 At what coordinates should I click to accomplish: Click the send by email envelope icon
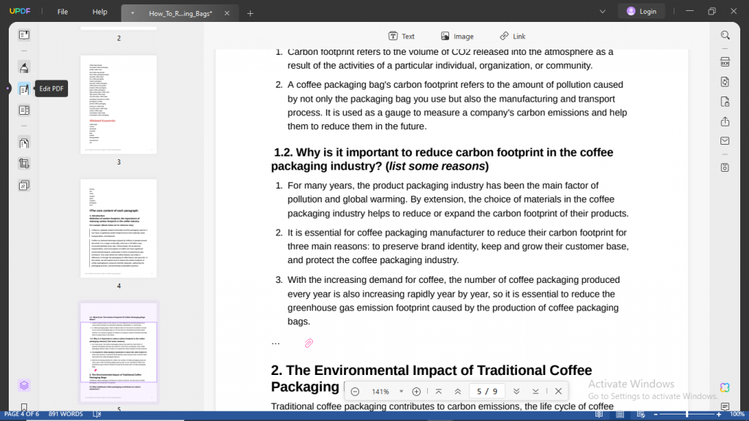725,141
